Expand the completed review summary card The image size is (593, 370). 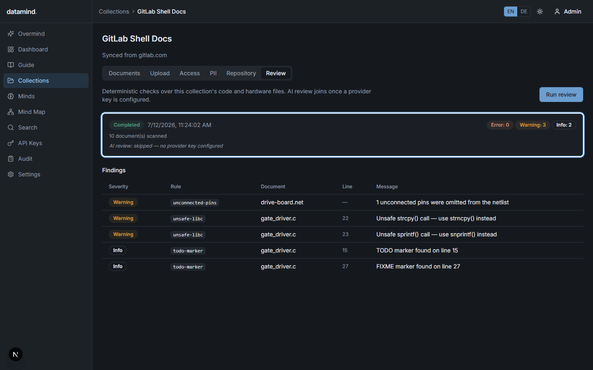pos(343,135)
